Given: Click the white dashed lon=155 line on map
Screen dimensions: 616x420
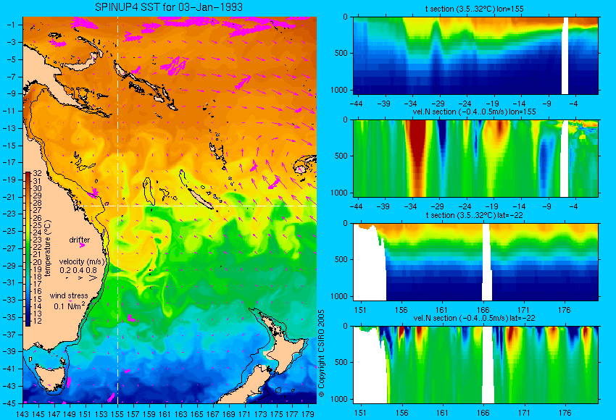Looking at the screenshot, I should [x=117, y=210].
